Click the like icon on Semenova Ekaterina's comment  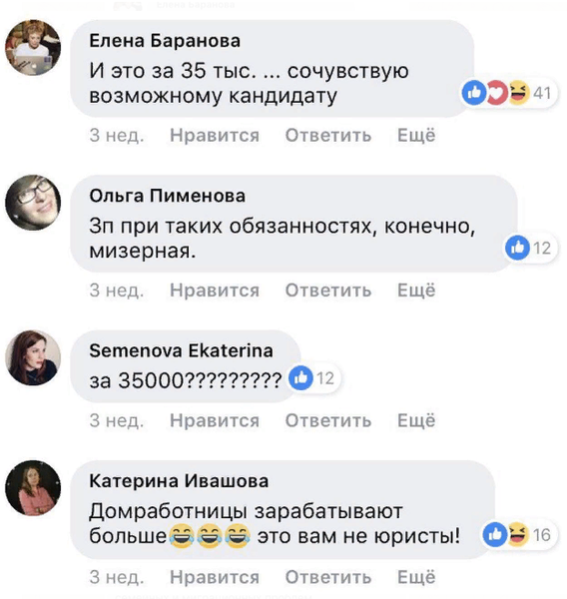(300, 377)
